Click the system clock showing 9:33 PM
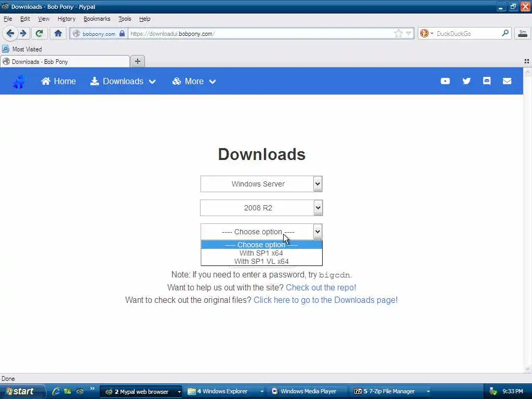 click(513, 392)
